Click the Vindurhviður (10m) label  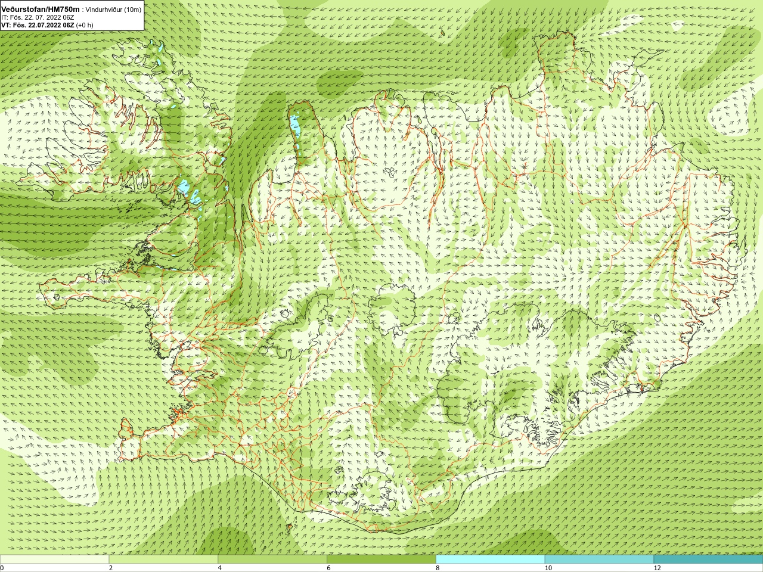coord(113,10)
